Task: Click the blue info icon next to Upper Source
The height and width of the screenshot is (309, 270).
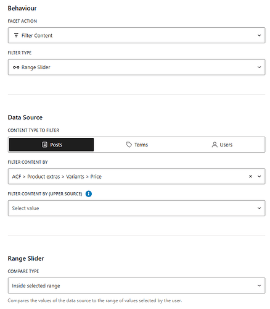Action: pos(89,194)
